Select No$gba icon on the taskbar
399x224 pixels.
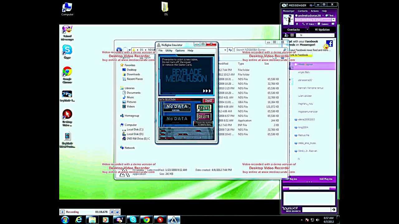click(x=174, y=220)
